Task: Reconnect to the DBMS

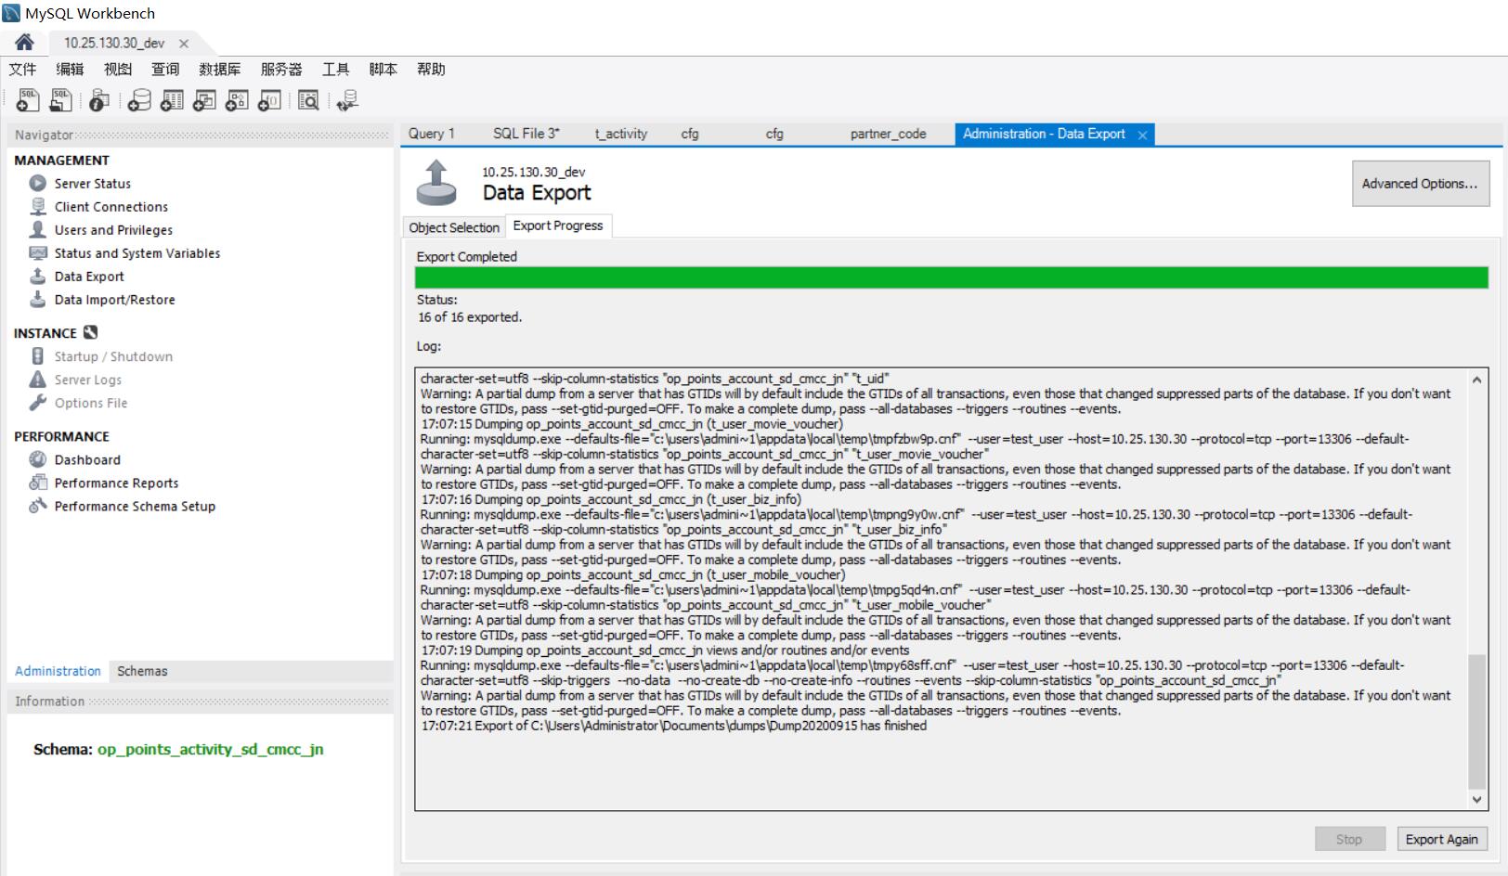Action: tap(345, 100)
